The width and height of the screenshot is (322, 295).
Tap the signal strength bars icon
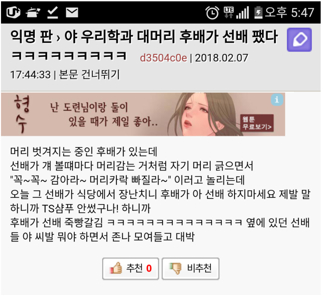(x=242, y=13)
